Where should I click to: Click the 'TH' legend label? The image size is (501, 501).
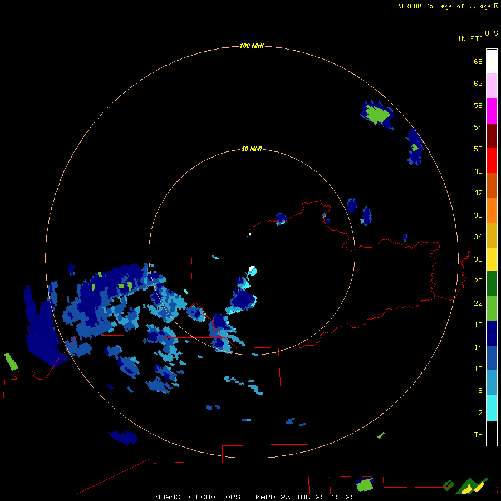[478, 435]
